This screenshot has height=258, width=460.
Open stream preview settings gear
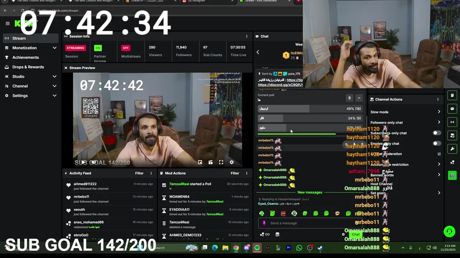click(x=232, y=162)
